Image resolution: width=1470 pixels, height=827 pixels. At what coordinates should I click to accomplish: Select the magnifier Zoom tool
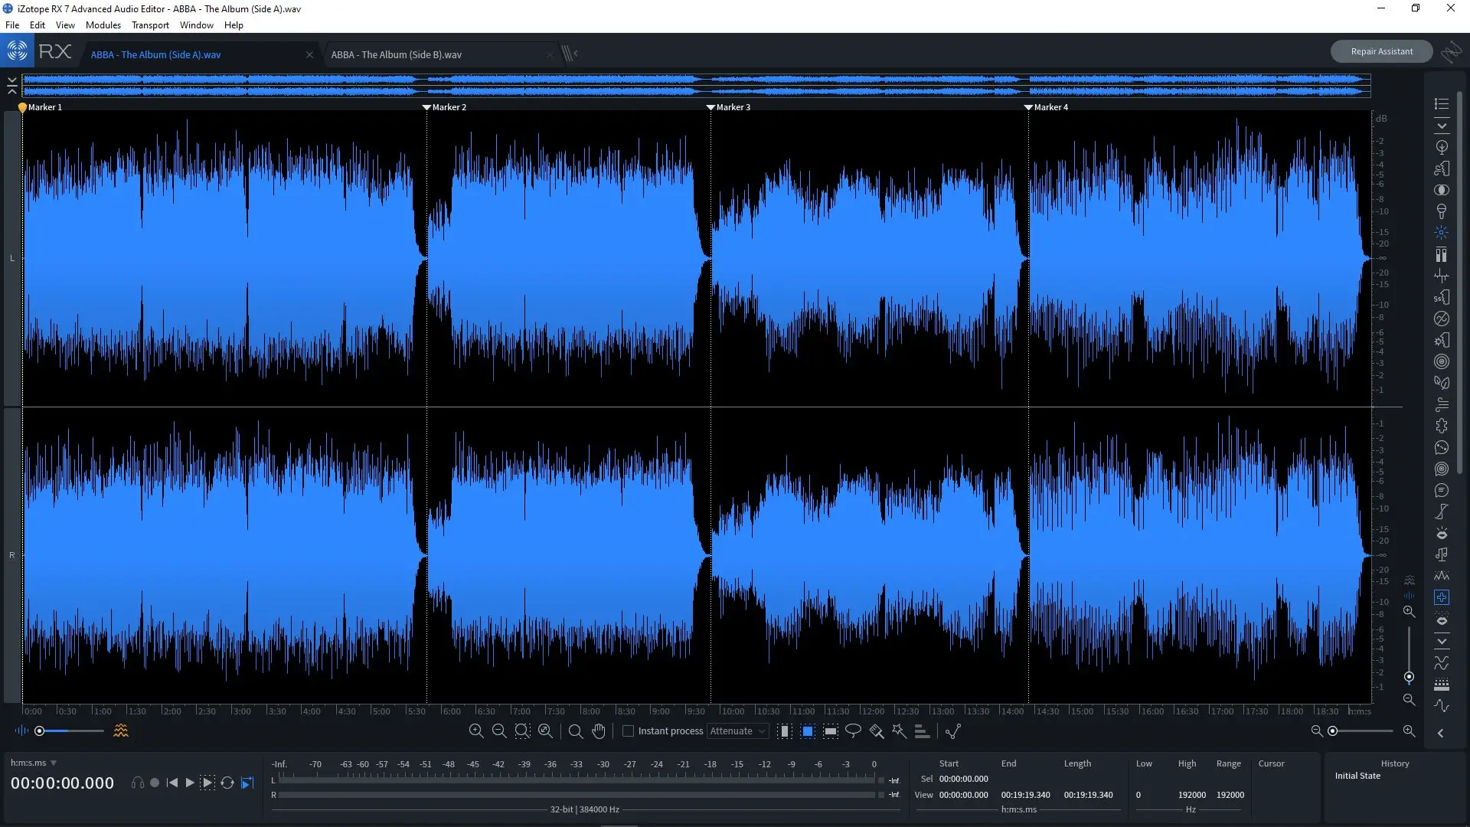576,731
